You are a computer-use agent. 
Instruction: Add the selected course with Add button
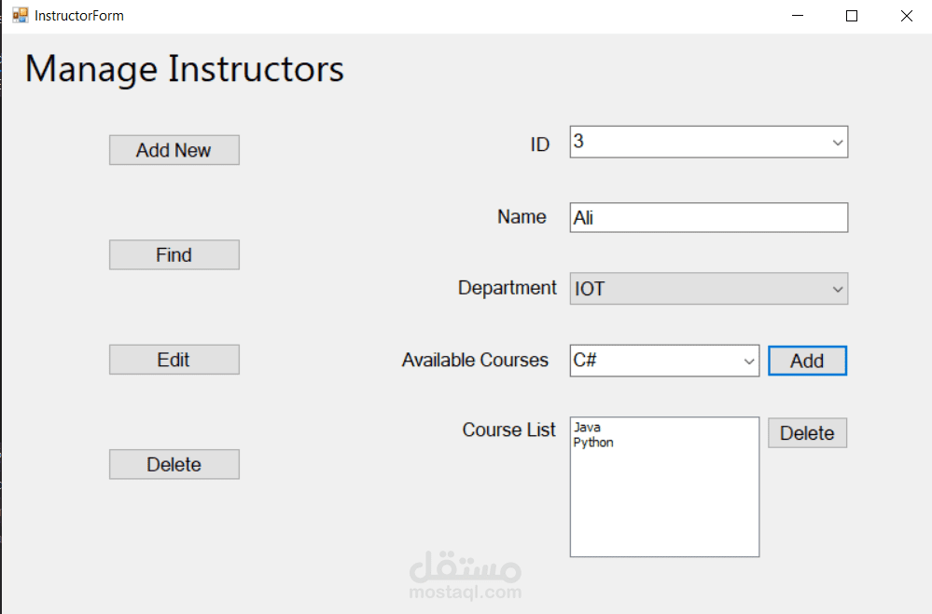click(x=807, y=361)
